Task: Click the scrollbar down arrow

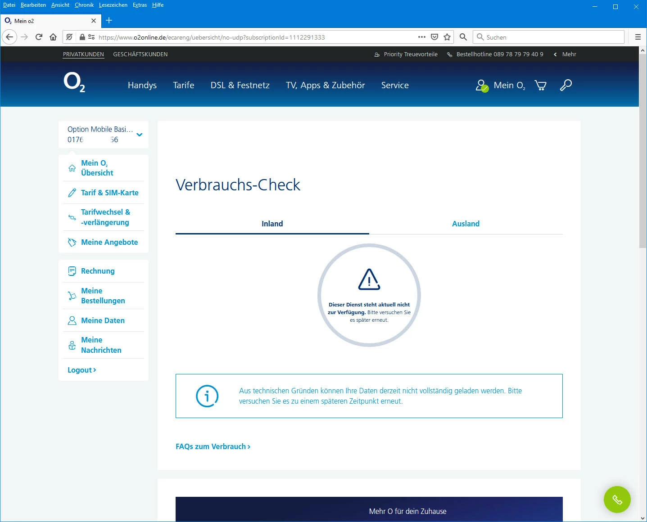Action: 642,518
